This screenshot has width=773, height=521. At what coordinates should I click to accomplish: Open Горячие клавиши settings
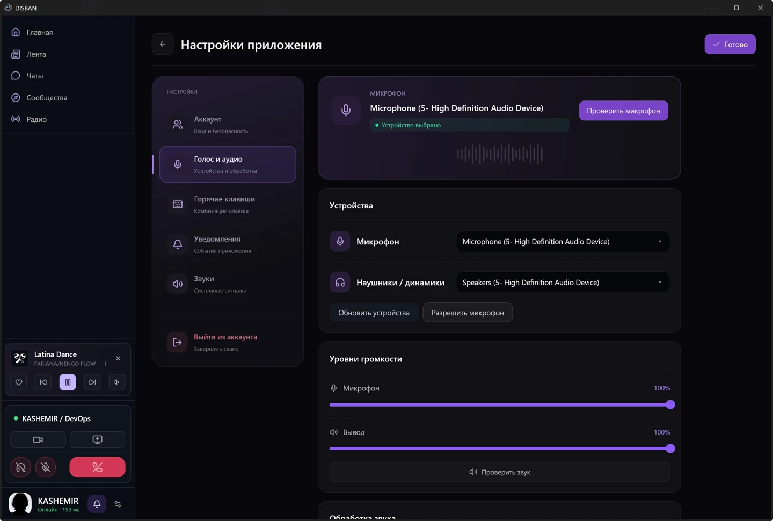228,204
